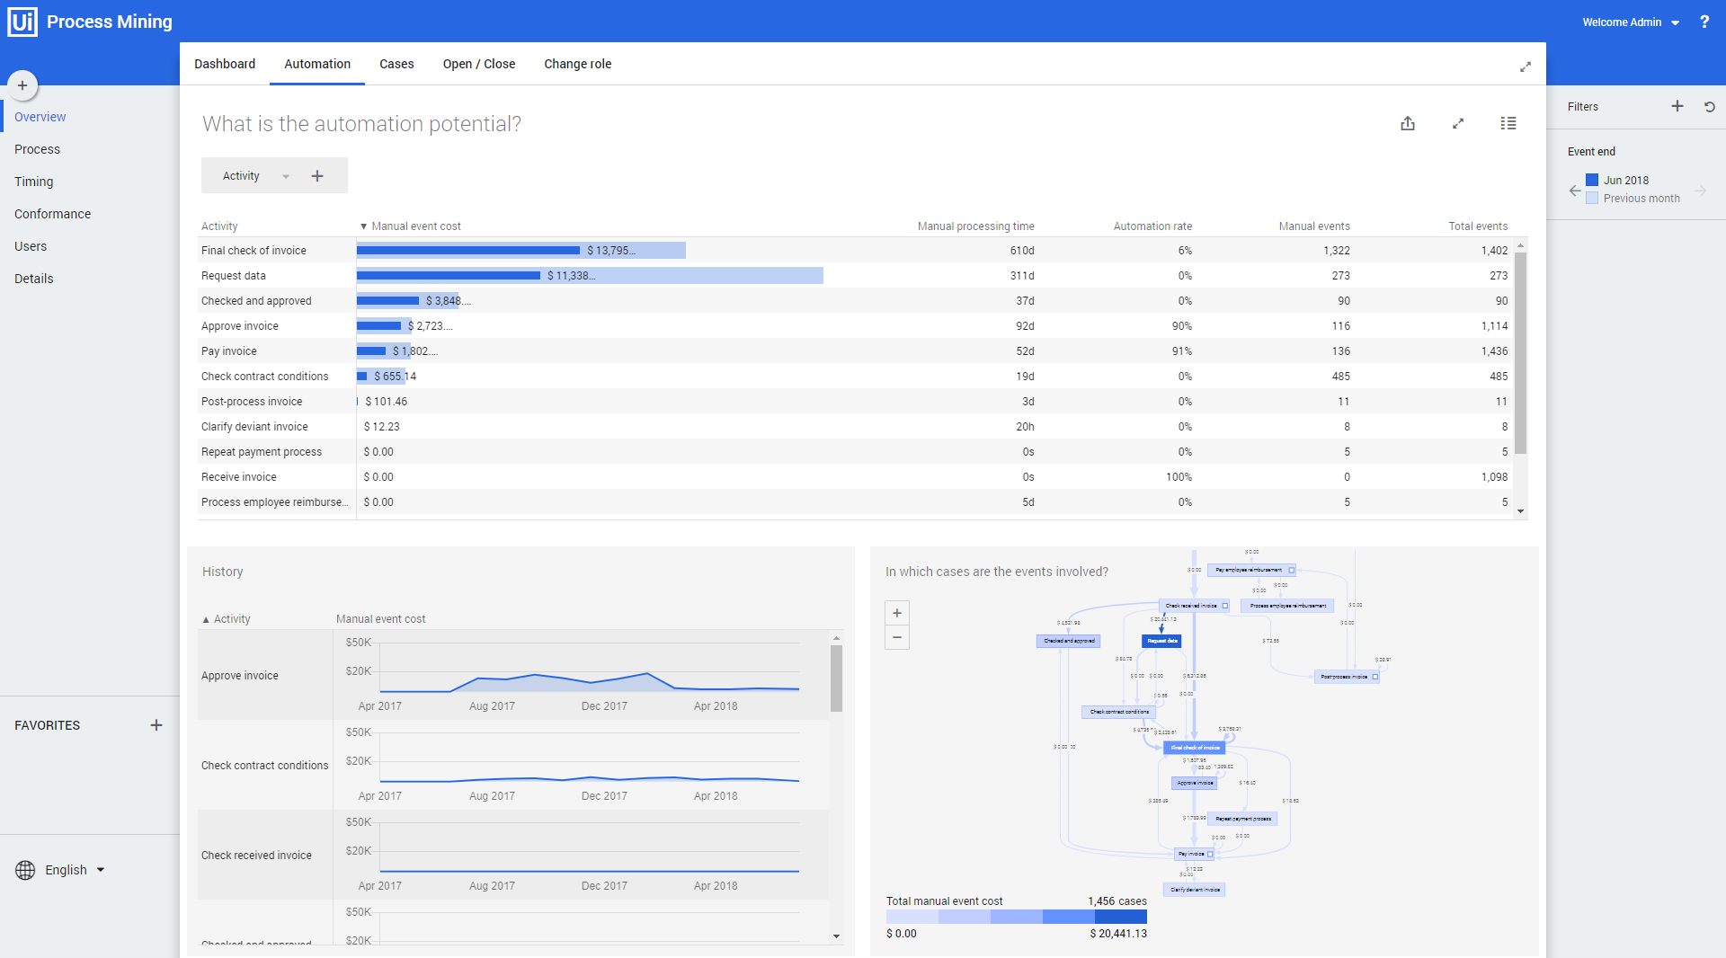Click the export icon beside the automation potential title

click(1408, 124)
